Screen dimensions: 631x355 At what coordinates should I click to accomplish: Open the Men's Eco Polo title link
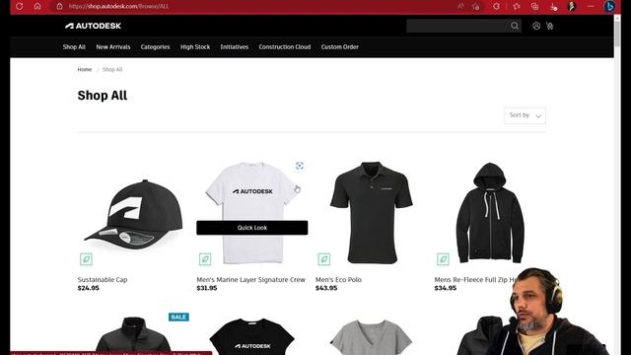[338, 279]
